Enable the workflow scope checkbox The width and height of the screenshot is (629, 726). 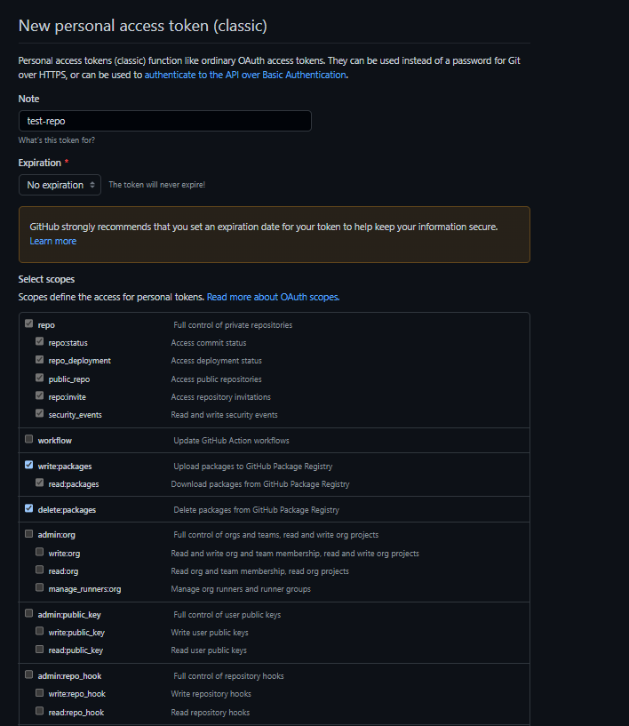29,440
